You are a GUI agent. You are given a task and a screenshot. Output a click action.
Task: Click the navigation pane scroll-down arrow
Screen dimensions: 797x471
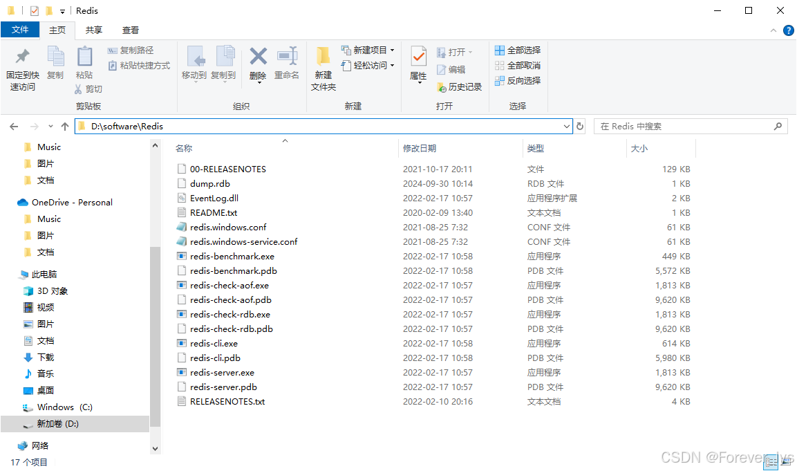[156, 449]
